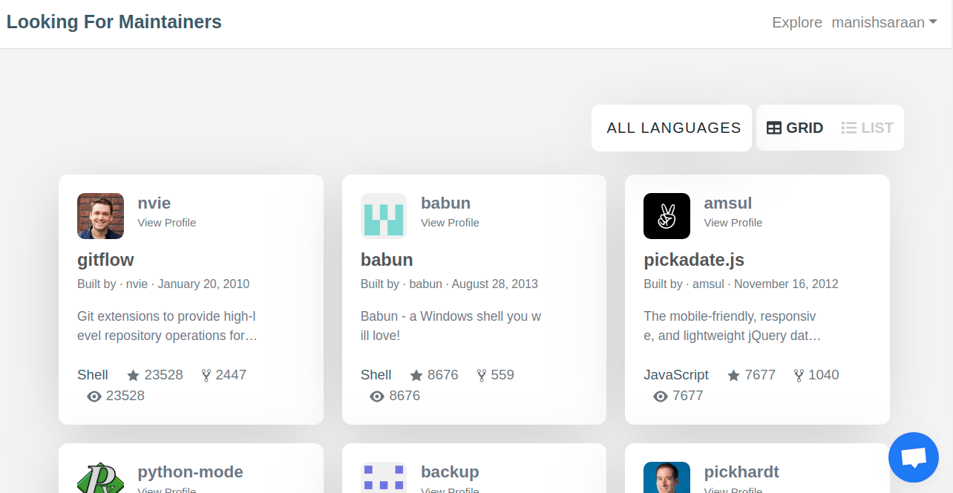Open View Profile link under amsul
This screenshot has height=493, width=953.
point(733,223)
